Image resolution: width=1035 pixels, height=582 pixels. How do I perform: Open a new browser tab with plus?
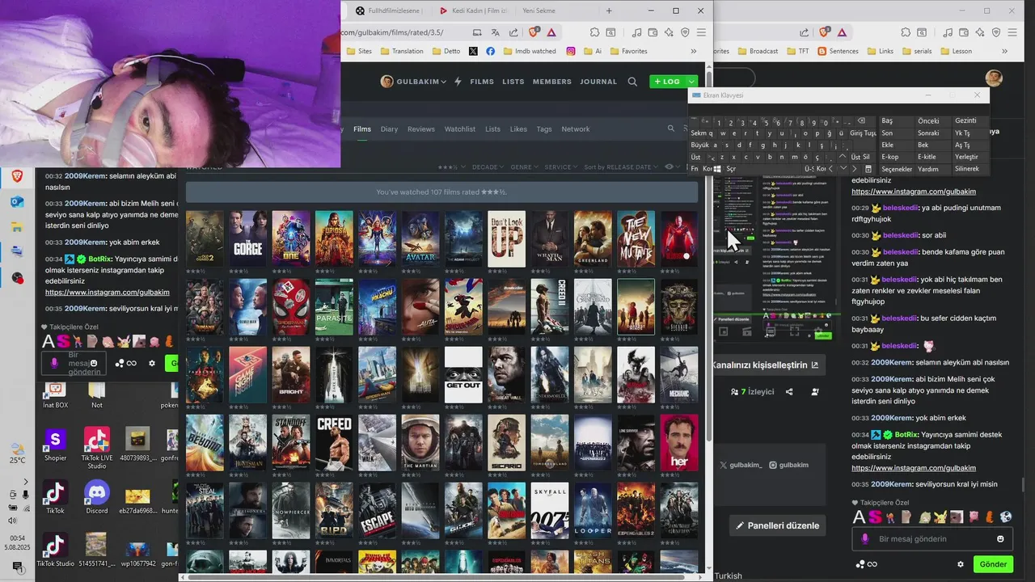coord(609,11)
